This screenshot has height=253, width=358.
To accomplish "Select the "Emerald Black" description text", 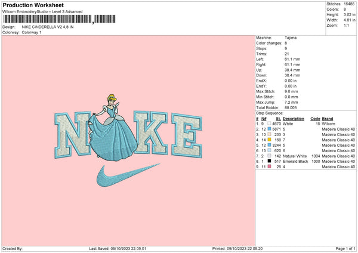I will [x=295, y=162].
